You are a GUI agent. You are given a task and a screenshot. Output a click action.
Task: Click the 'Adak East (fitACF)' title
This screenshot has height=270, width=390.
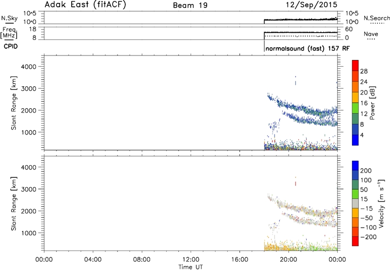click(x=85, y=5)
